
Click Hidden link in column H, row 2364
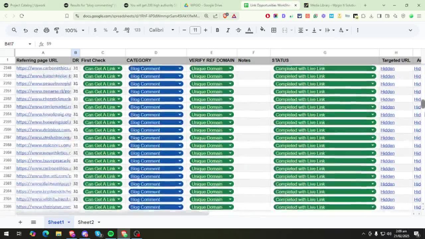click(x=387, y=192)
